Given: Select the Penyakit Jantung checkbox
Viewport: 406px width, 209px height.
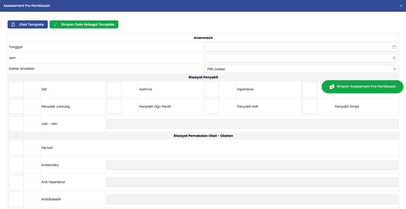Looking at the screenshot, I should click(16, 107).
